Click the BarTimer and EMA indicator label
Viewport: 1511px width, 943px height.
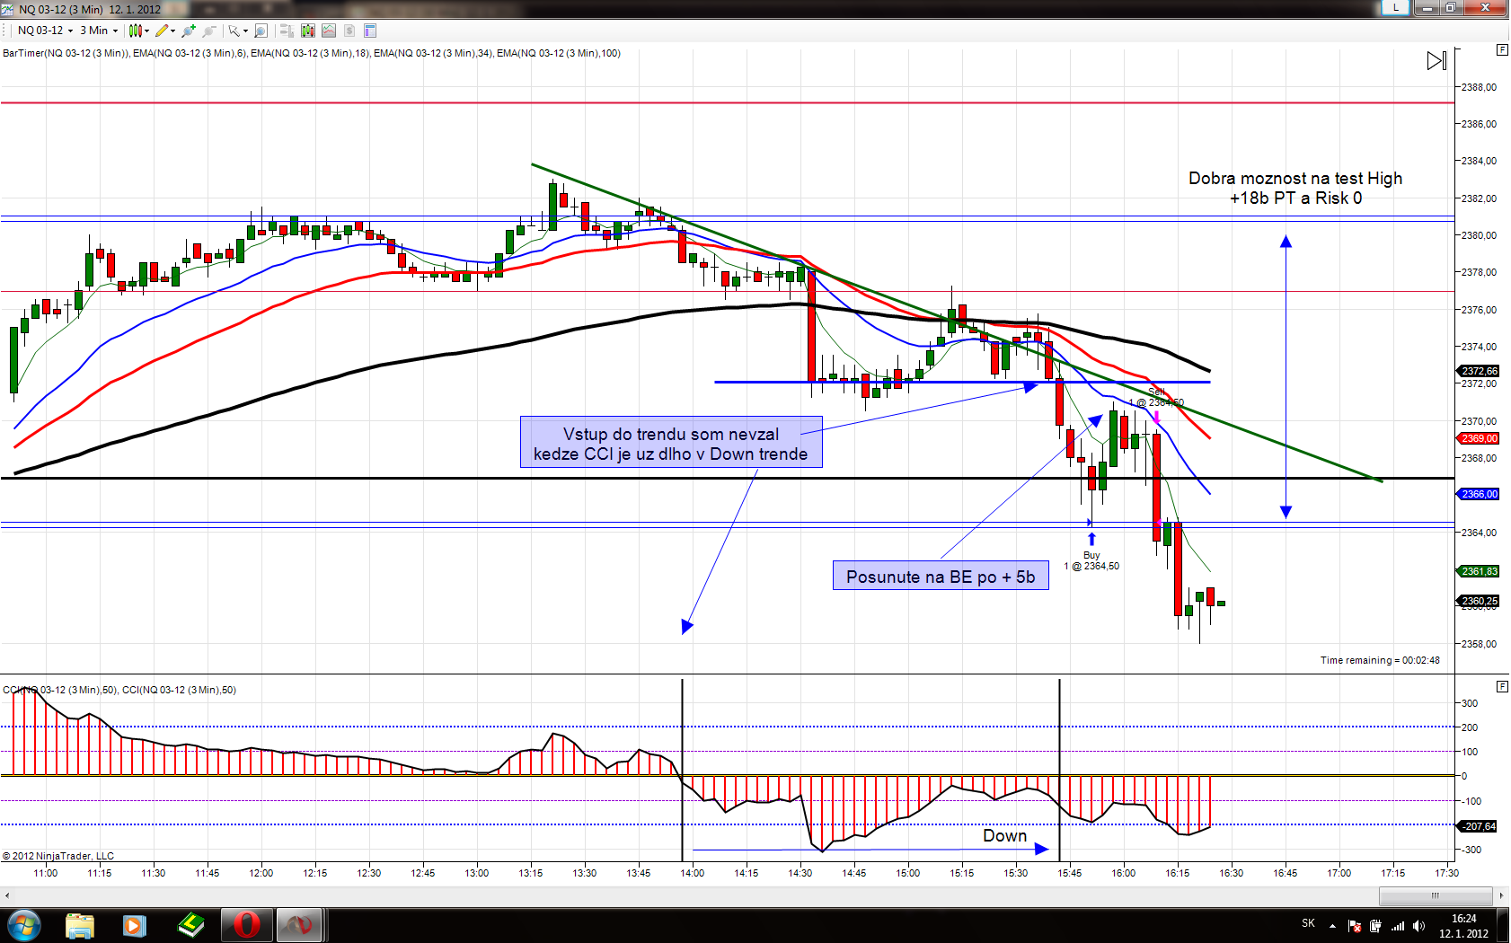point(312,53)
